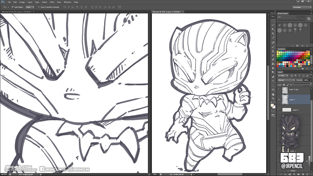Screen dimensions: 313x176
Task: Click the Brush Presets panel tab
Action: [x=283, y=13]
